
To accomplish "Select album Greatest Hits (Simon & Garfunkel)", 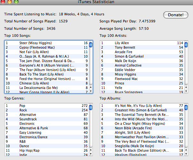I will click(x=142, y=110).
